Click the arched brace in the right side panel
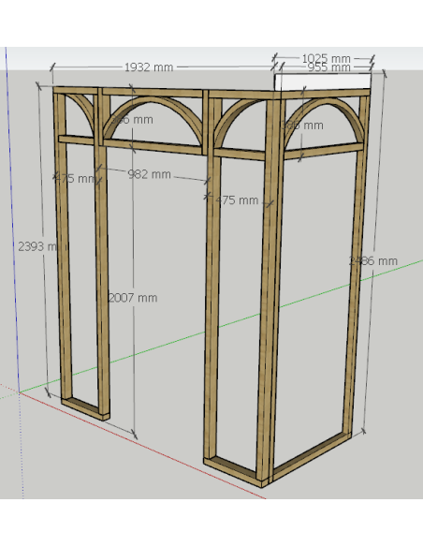Viewport: 423px width, 547px height. click(325, 119)
